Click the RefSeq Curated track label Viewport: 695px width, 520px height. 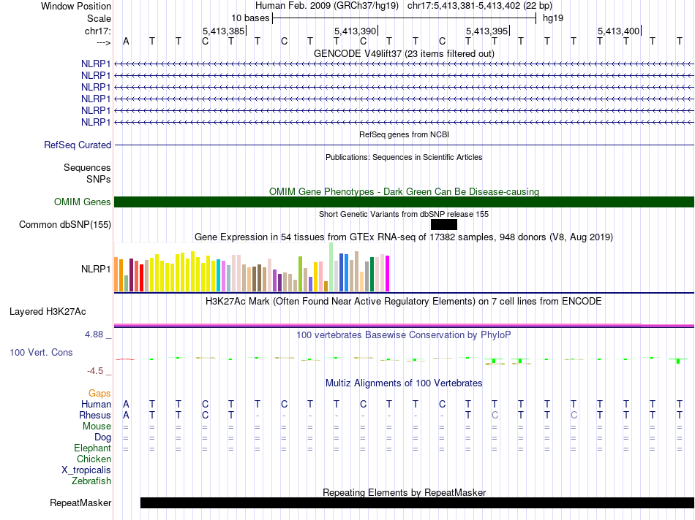[78, 145]
